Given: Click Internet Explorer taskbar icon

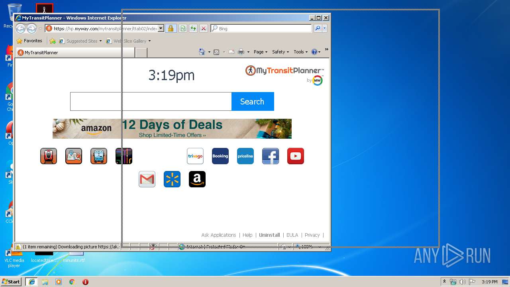Looking at the screenshot, I should (x=31, y=281).
